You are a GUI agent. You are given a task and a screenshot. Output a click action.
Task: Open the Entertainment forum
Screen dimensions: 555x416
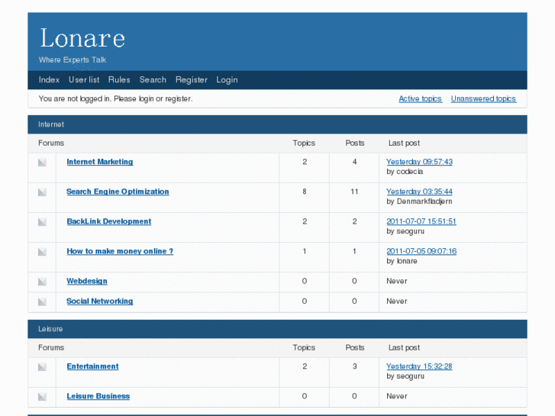click(x=92, y=366)
